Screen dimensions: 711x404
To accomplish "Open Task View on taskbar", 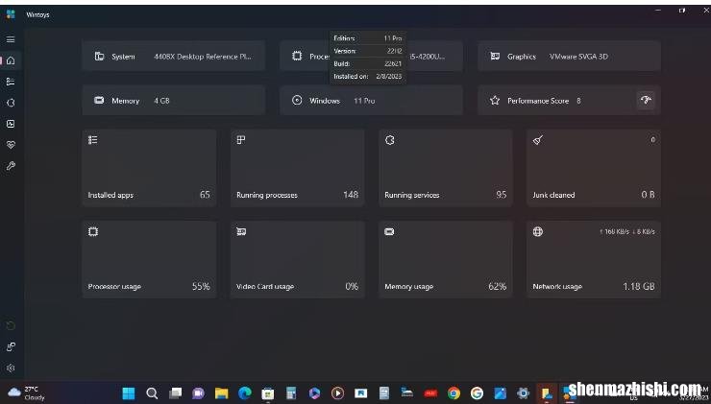I will click(175, 393).
